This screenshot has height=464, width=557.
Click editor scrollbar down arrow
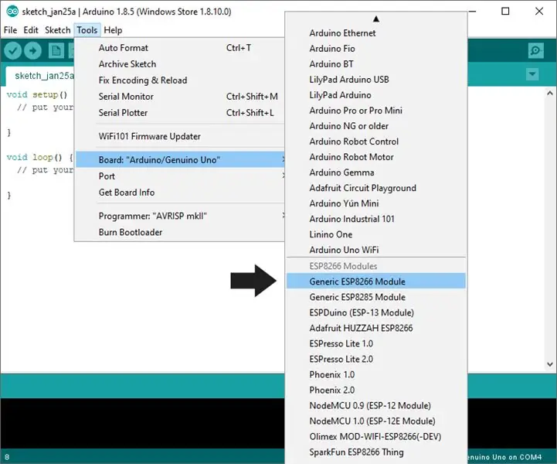[550, 364]
